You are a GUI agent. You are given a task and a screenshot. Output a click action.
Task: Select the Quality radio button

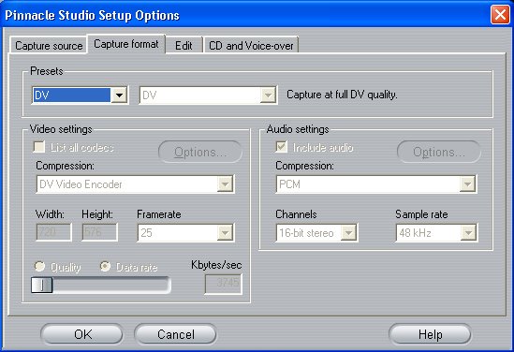[39, 266]
